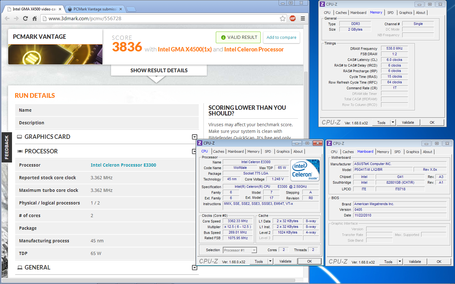
Task: Click Tools in processor CPU-Z window
Action: (x=259, y=262)
